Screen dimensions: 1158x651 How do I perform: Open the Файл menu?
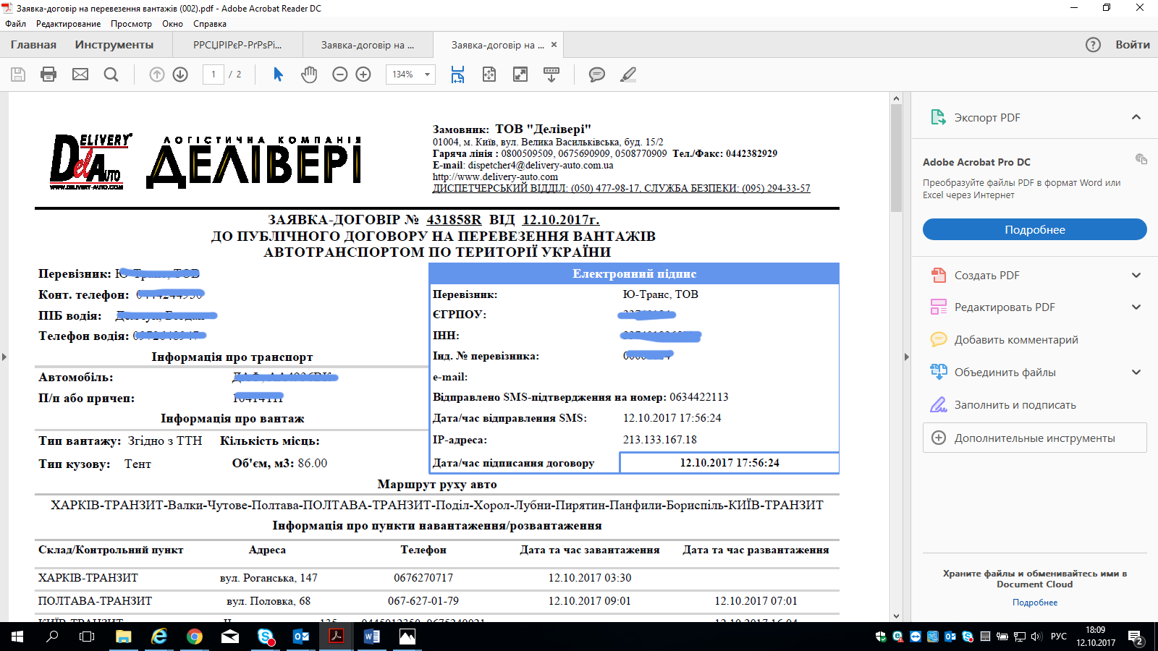click(15, 24)
